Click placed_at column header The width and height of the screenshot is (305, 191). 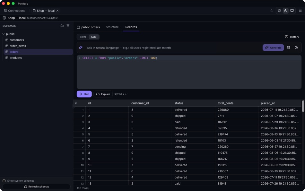pyautogui.click(x=280, y=103)
